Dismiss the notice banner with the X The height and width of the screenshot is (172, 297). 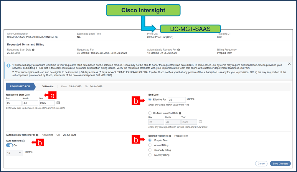[289, 64]
